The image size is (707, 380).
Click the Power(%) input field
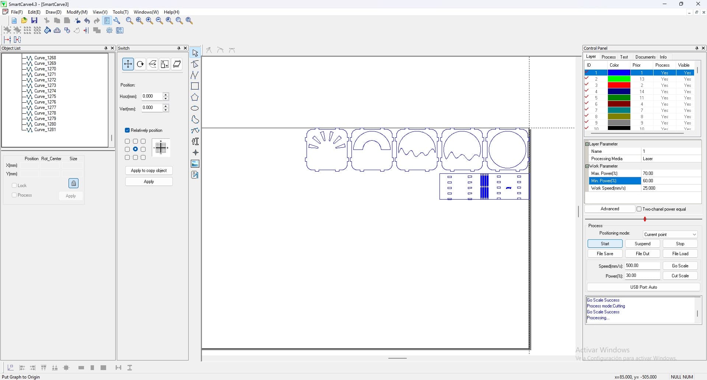click(643, 275)
